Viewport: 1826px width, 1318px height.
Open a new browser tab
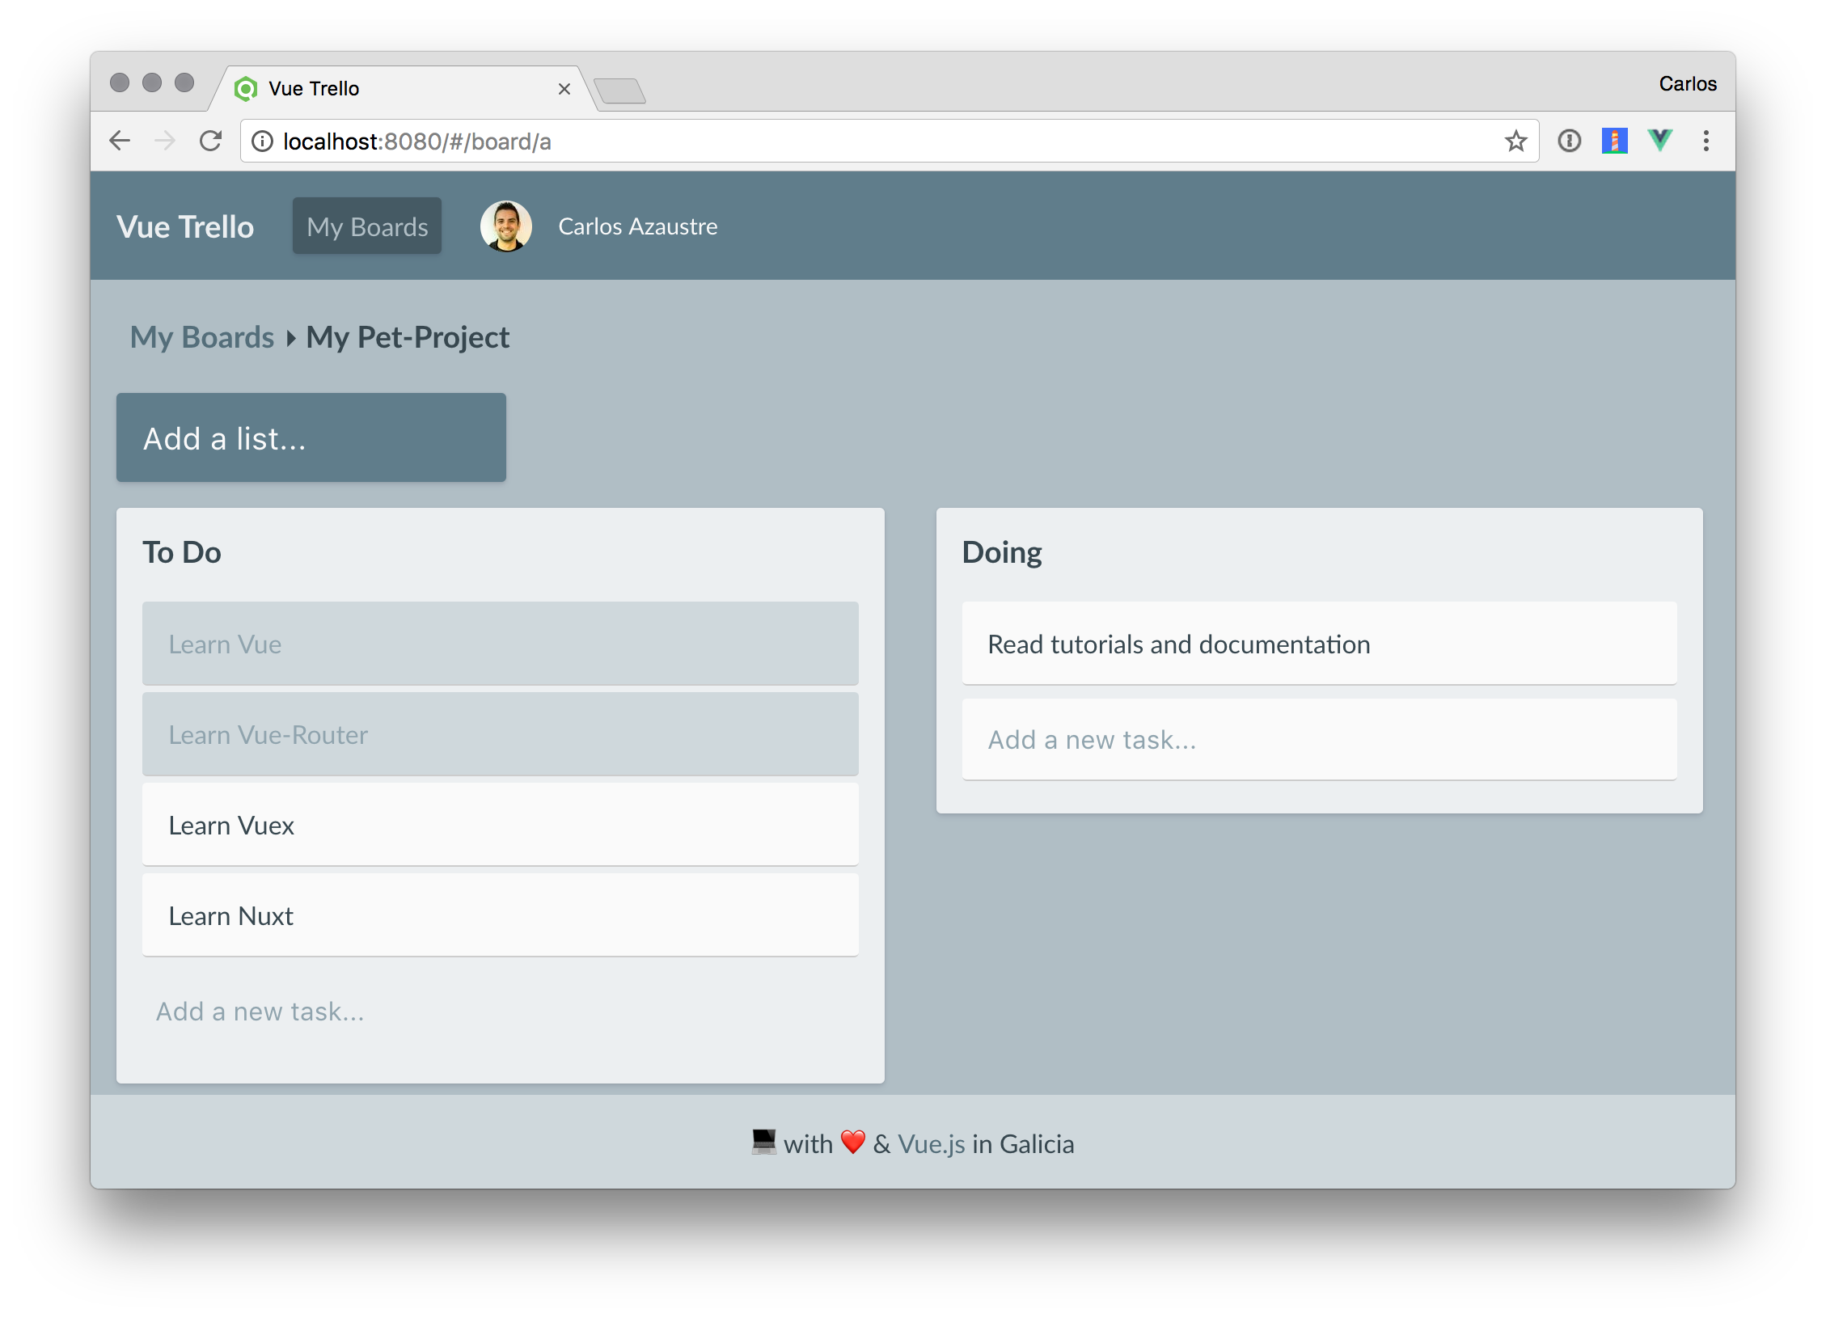point(619,91)
